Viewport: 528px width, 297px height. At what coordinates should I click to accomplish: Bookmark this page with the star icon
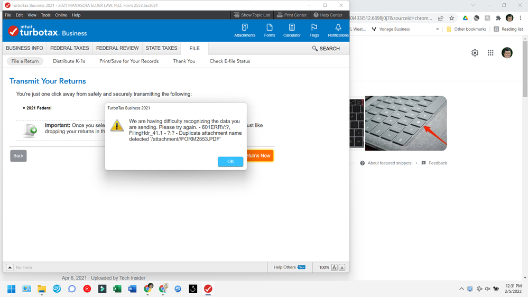[x=451, y=18]
